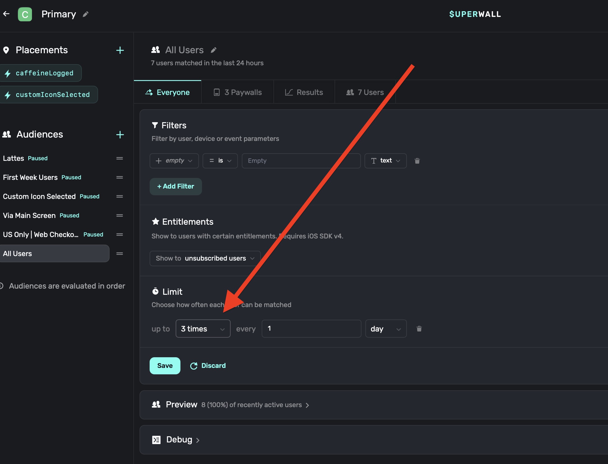Click the Empty filter value field
The height and width of the screenshot is (464, 608).
coord(301,161)
